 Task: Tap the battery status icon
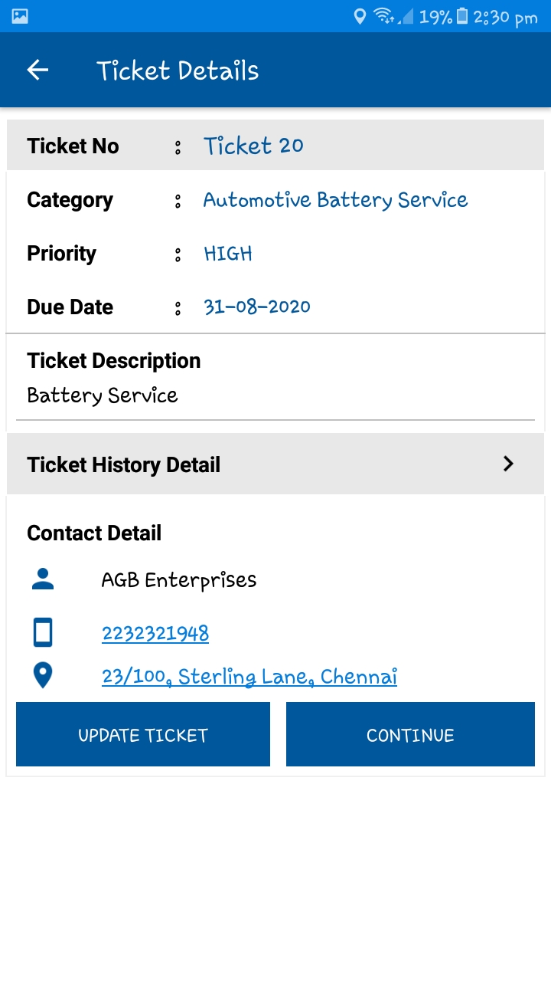coord(462,16)
